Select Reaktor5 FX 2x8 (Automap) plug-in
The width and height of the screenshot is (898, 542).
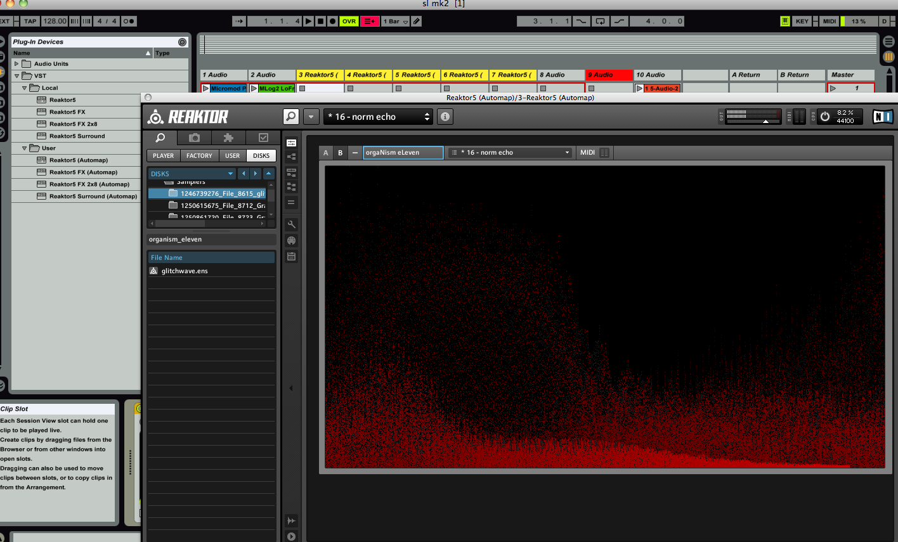(x=89, y=184)
